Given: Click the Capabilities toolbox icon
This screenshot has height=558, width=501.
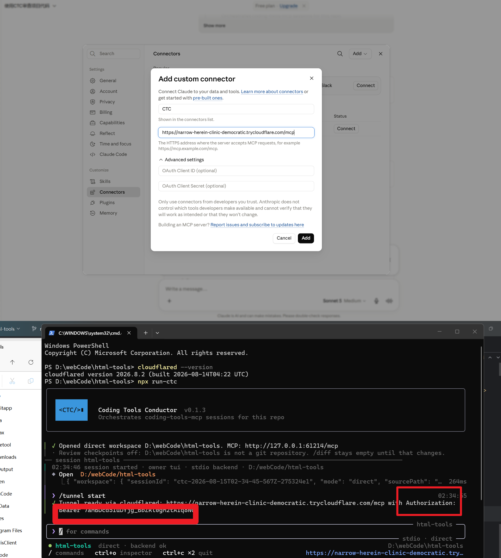Looking at the screenshot, I should pos(93,122).
